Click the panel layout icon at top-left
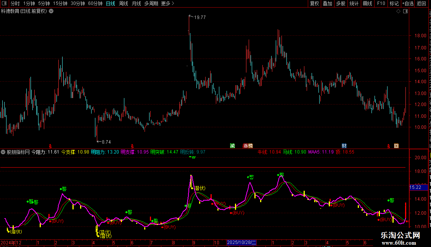The width and height of the screenshot is (431, 247). coord(4,3)
